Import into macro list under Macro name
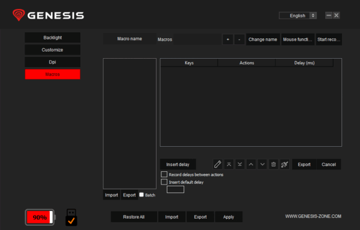Viewport: 360px width, 230px height. click(112, 195)
